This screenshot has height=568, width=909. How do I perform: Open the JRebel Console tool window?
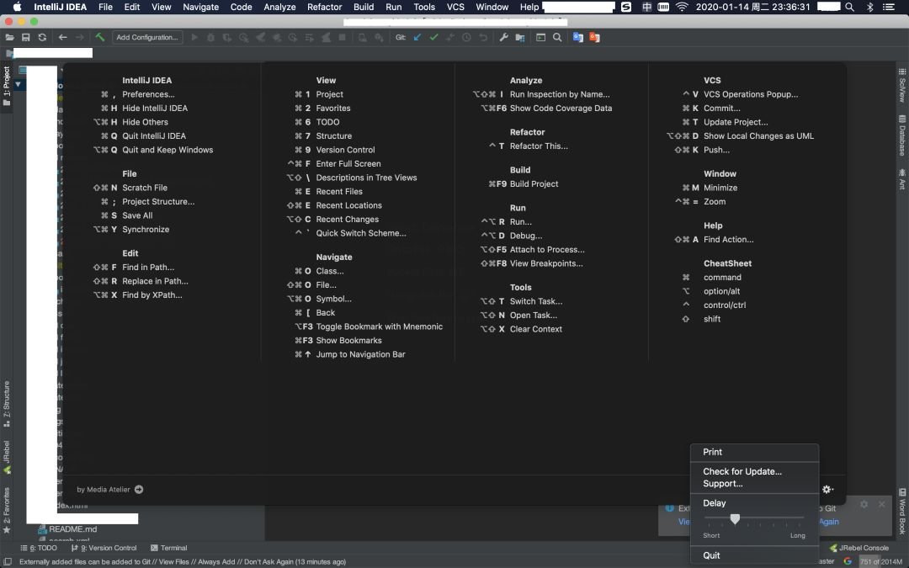(x=858, y=548)
